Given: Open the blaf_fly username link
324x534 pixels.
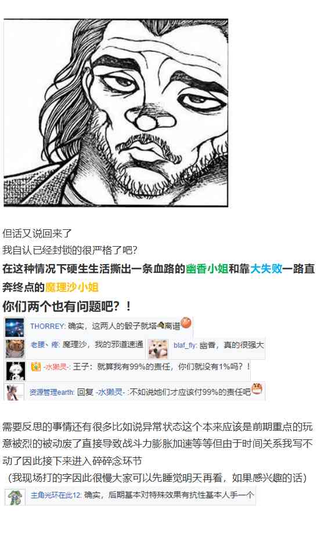Looking at the screenshot, I should pyautogui.click(x=185, y=345).
